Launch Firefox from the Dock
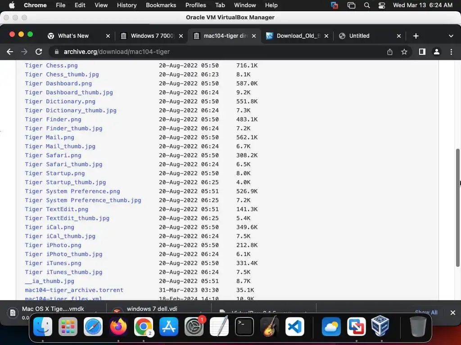Image resolution: width=461 pixels, height=345 pixels. [118, 327]
